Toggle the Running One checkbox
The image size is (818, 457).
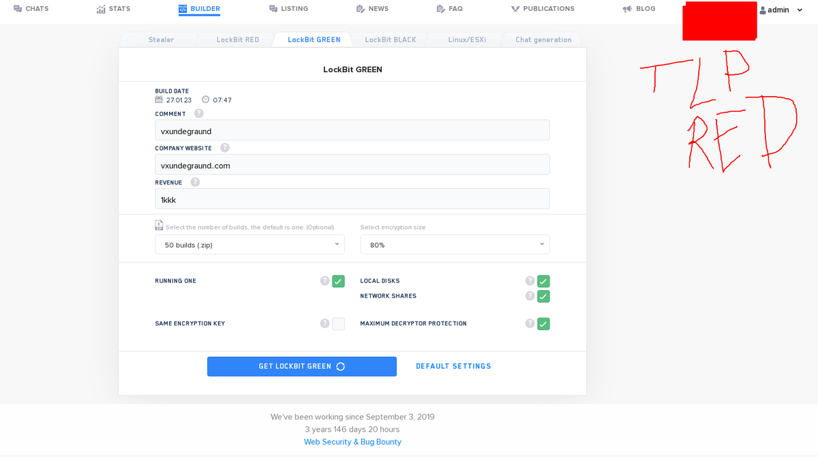click(x=338, y=281)
